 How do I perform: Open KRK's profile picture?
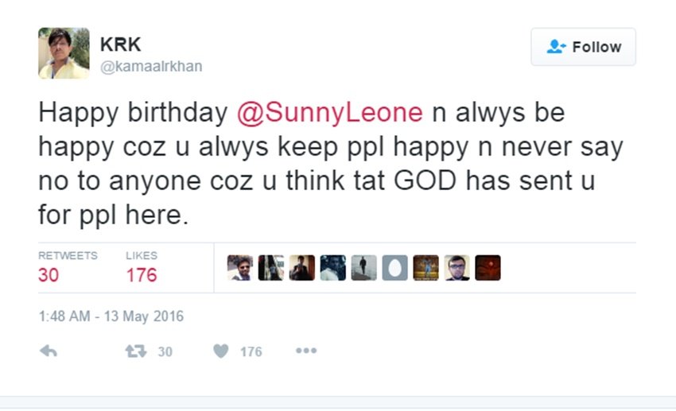pos(64,53)
